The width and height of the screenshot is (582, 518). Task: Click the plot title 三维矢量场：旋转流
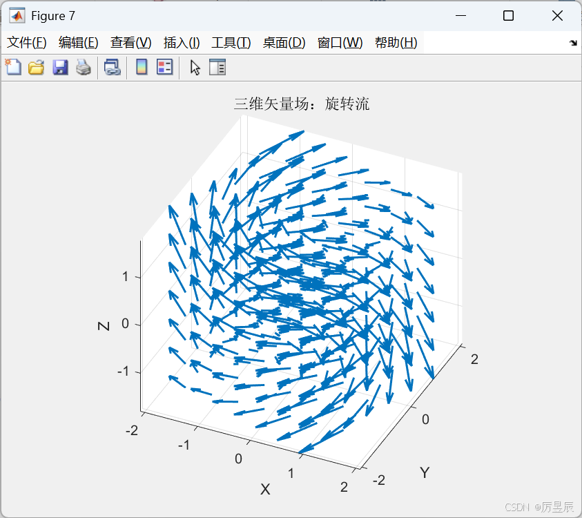coord(302,104)
